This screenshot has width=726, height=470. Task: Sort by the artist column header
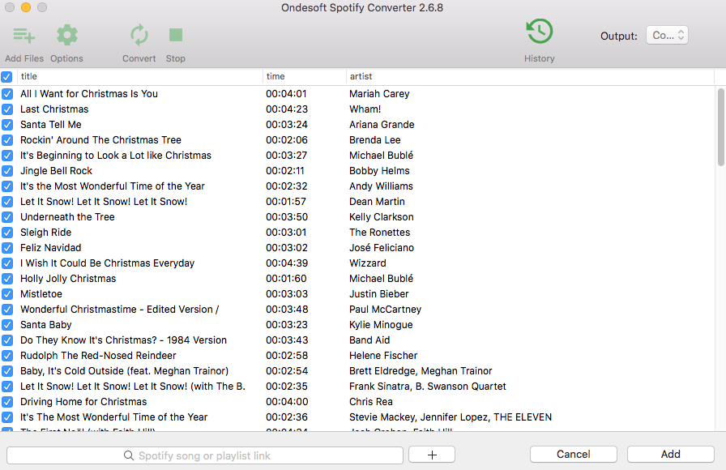click(x=530, y=76)
